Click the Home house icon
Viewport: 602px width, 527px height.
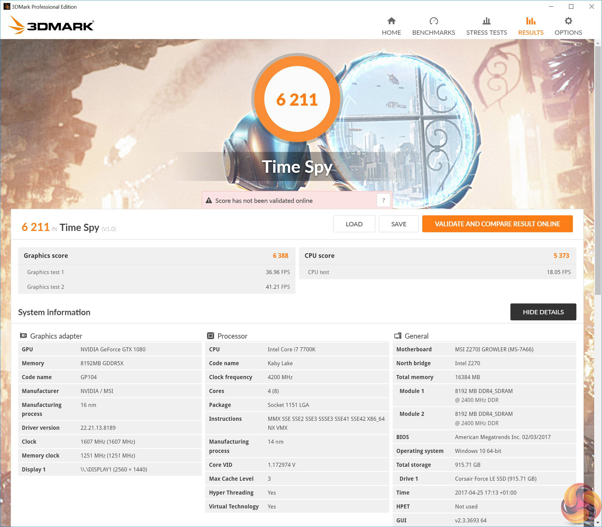391,21
